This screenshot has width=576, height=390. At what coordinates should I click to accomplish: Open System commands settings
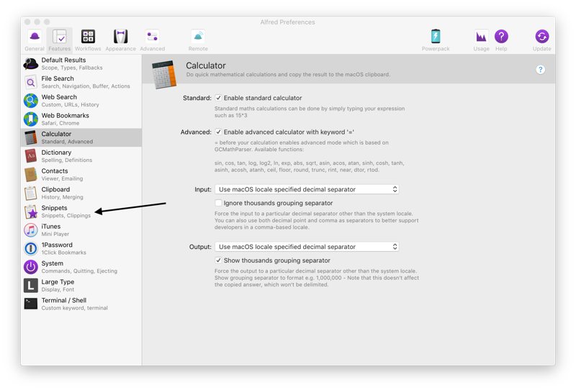pos(81,267)
